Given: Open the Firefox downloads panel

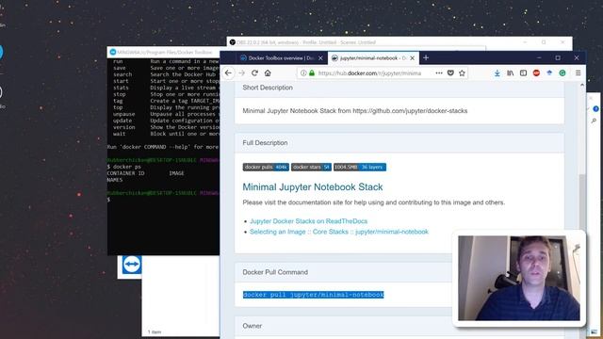Looking at the screenshot, I should 497,73.
